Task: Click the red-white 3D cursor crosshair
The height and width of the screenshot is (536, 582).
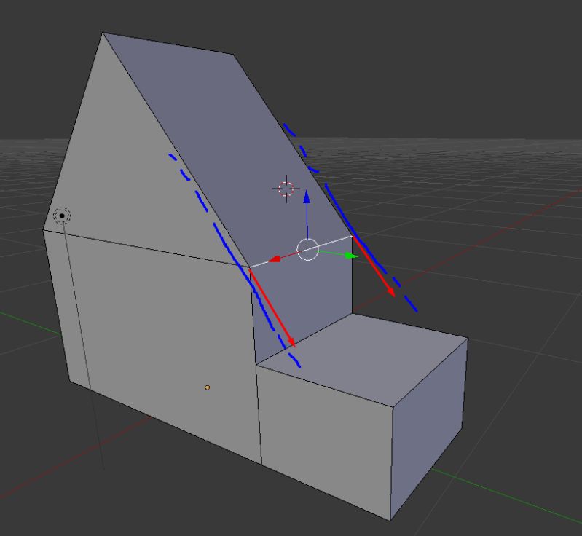Action: pos(286,189)
